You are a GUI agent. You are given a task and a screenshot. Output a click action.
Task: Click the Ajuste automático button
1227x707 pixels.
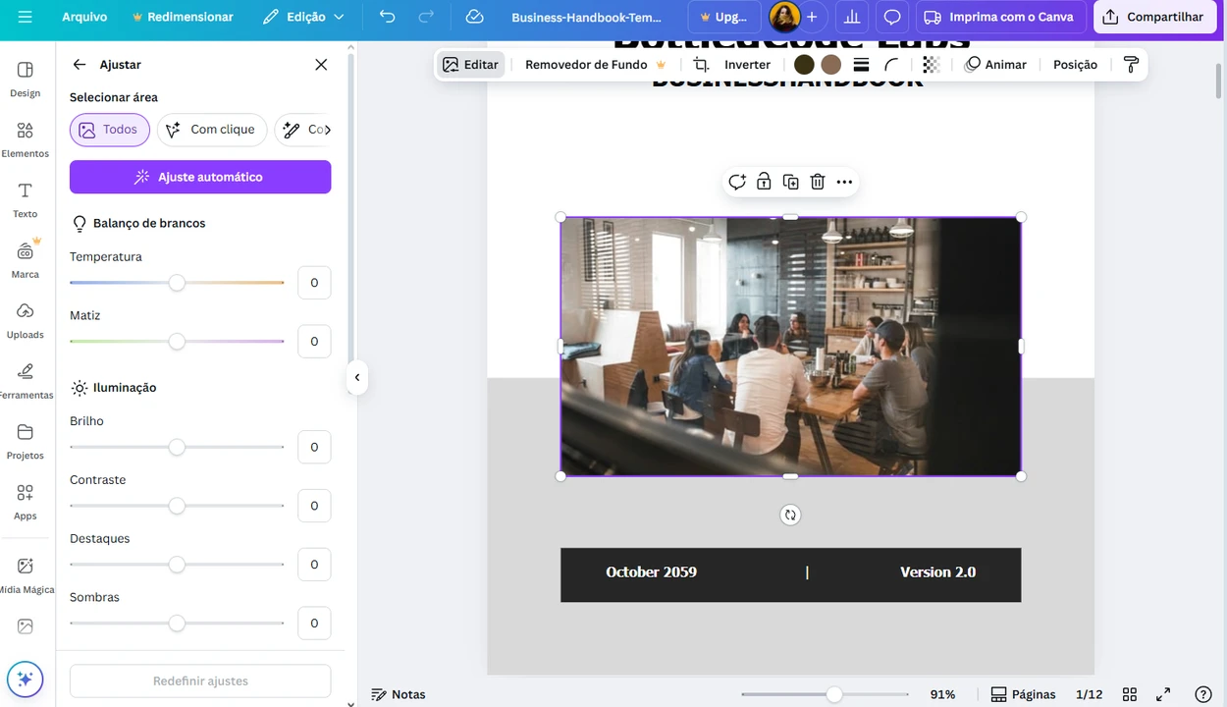click(x=200, y=177)
